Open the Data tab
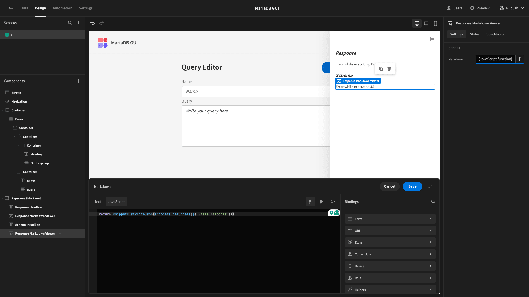 coord(25,8)
